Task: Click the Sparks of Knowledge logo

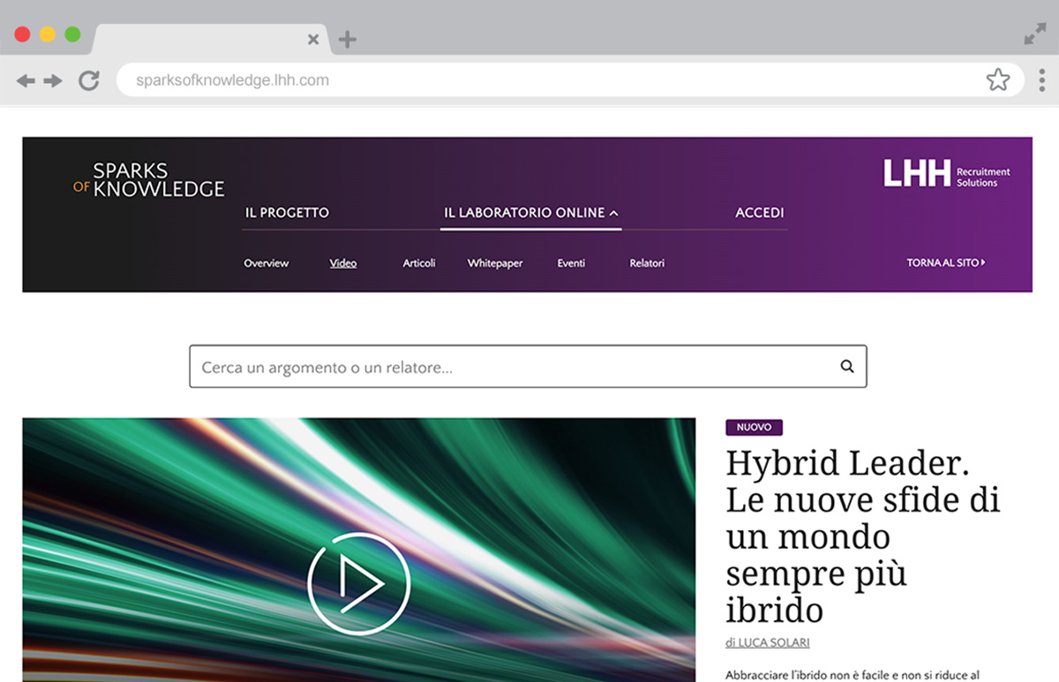Action: click(149, 179)
